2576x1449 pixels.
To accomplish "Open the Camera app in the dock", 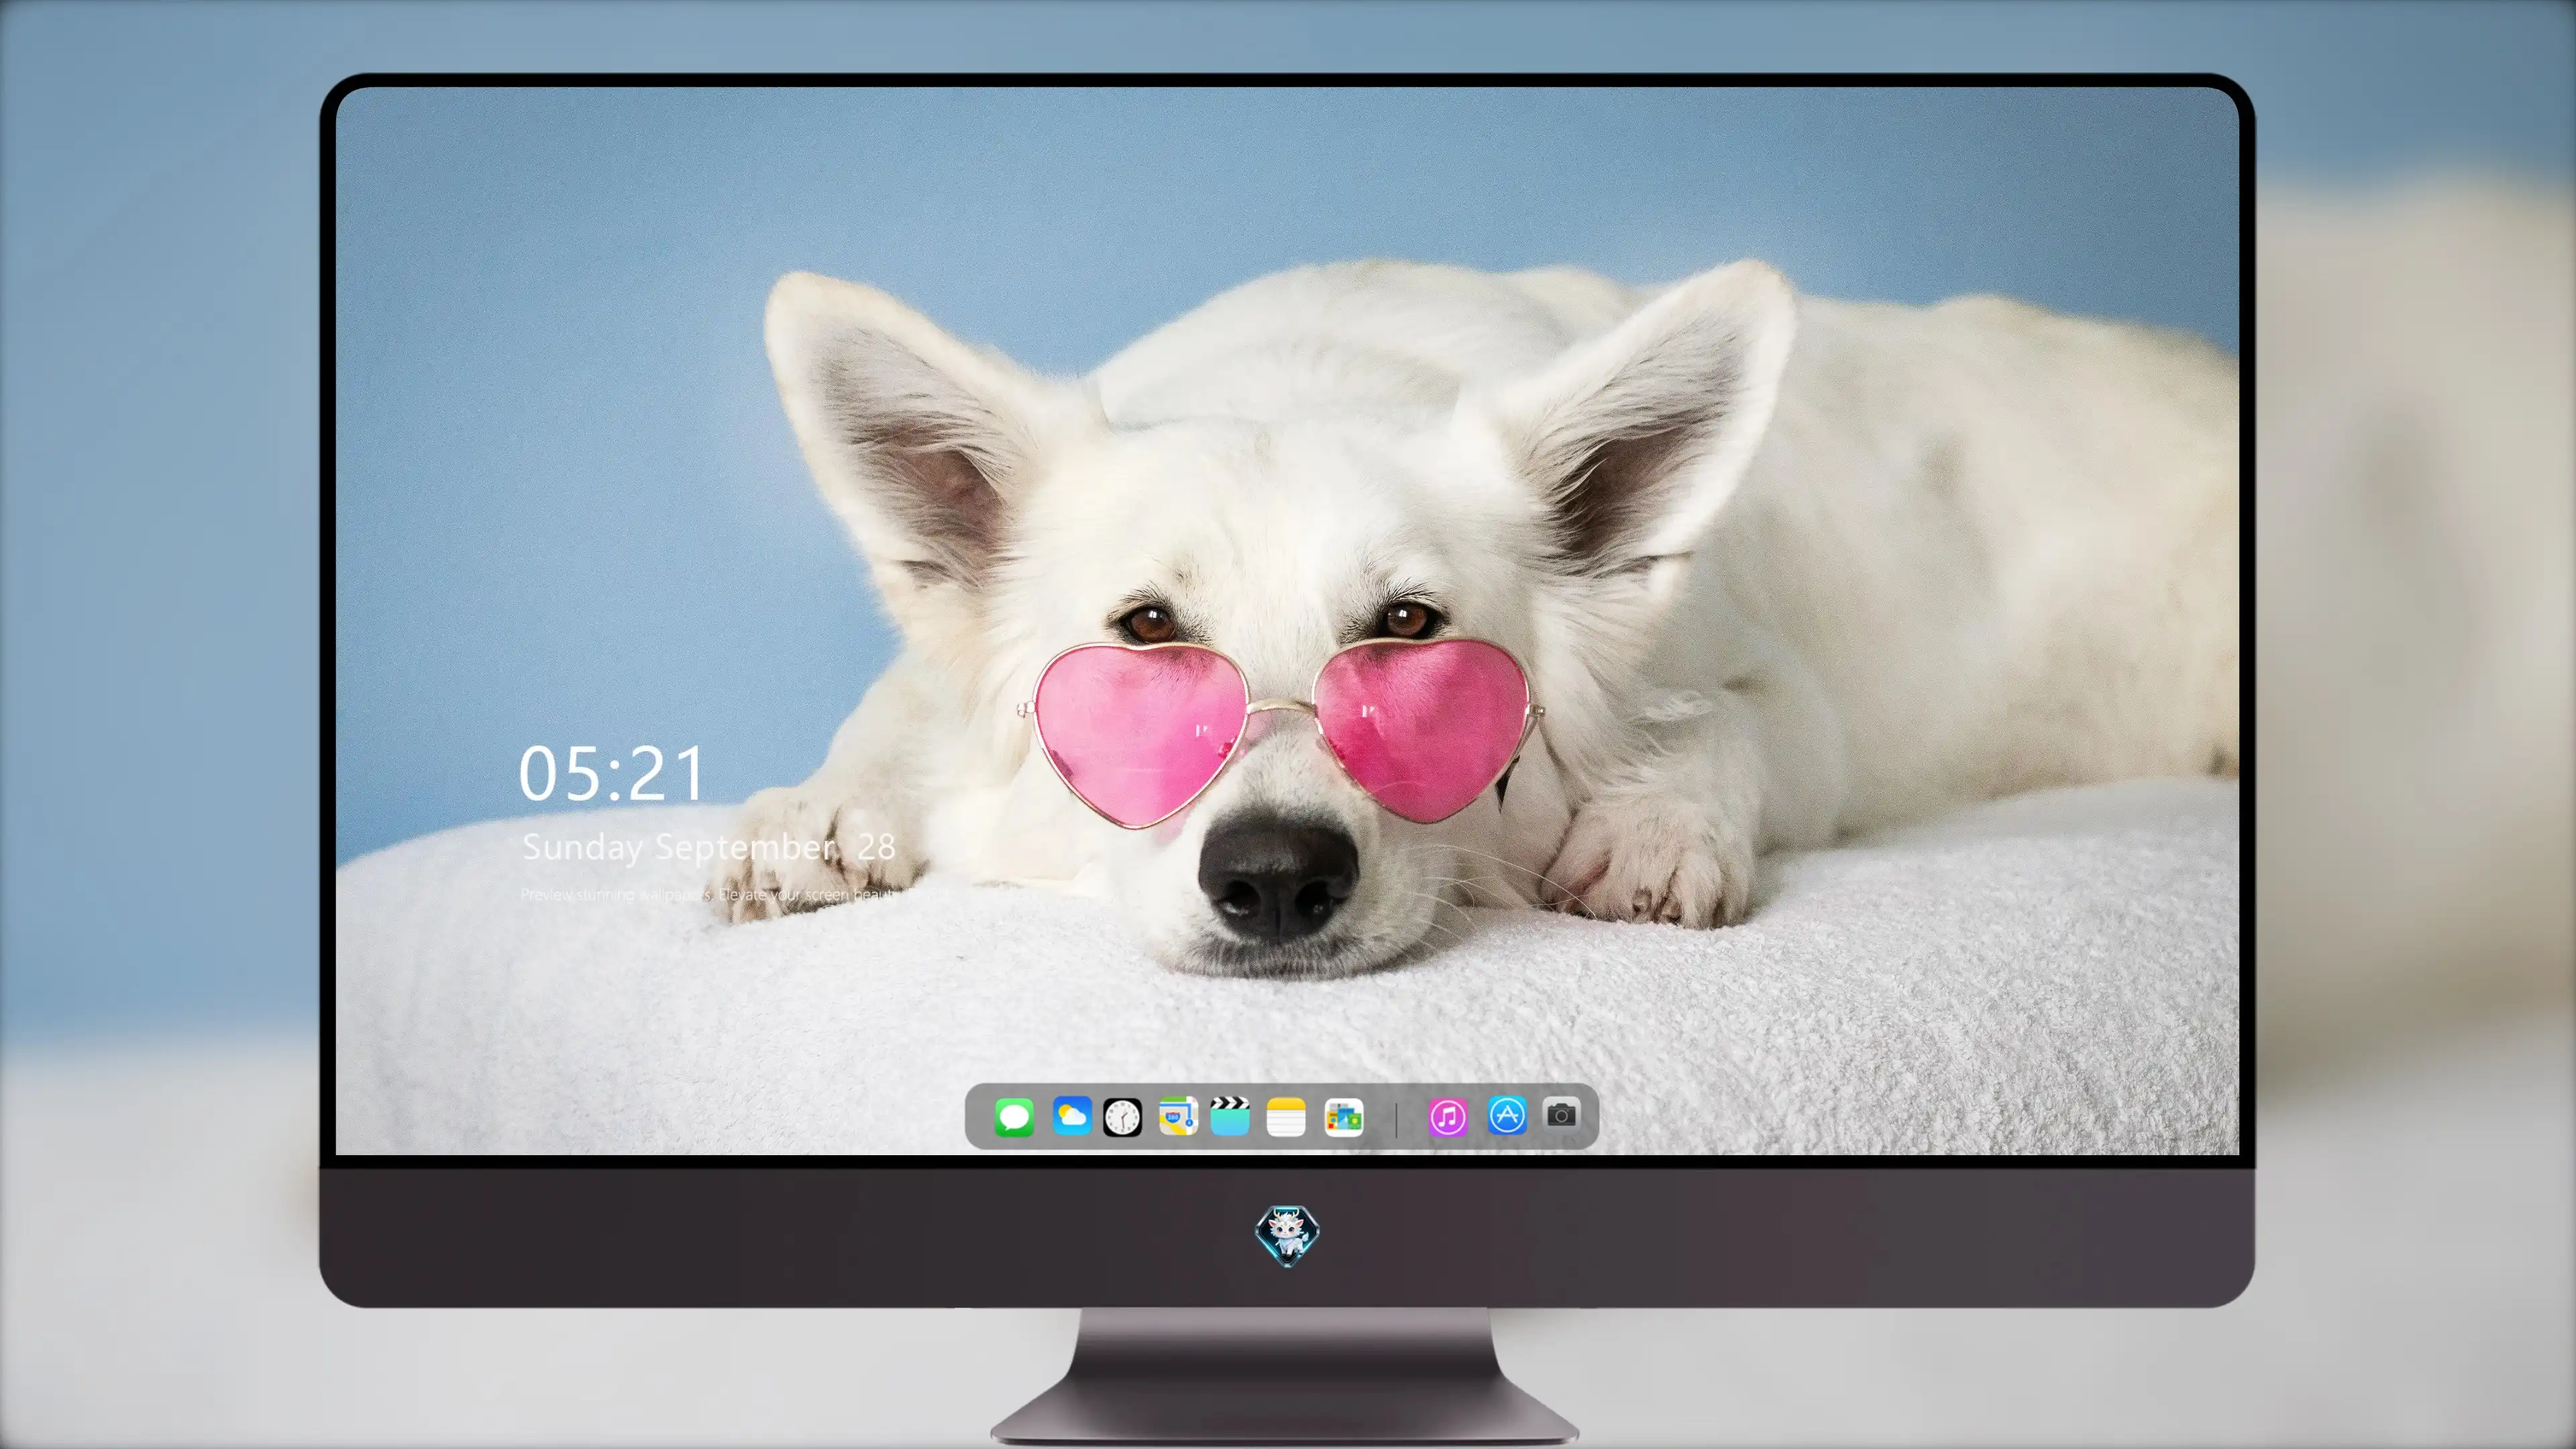I will click(1561, 1114).
